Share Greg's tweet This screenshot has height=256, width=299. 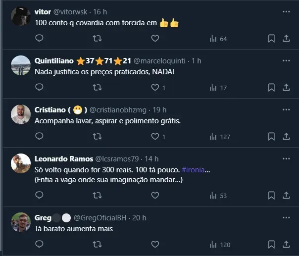(x=286, y=244)
